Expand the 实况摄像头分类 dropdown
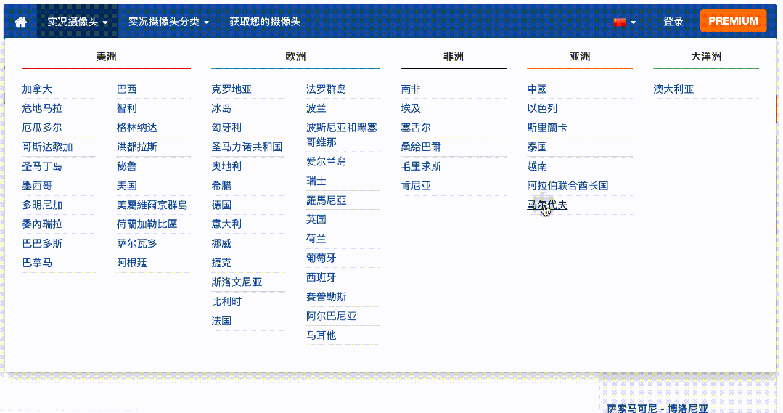This screenshot has width=783, height=413. click(168, 22)
